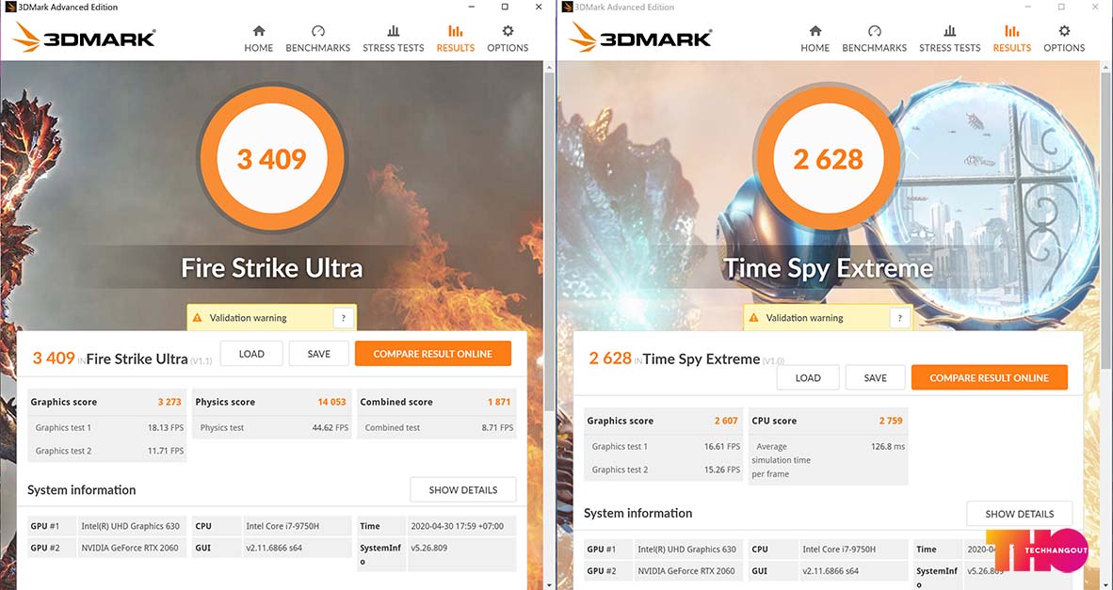Open validation warning help in the Time Spy window
The image size is (1113, 590).
click(x=900, y=318)
